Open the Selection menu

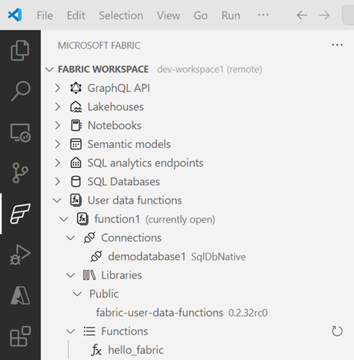(121, 15)
